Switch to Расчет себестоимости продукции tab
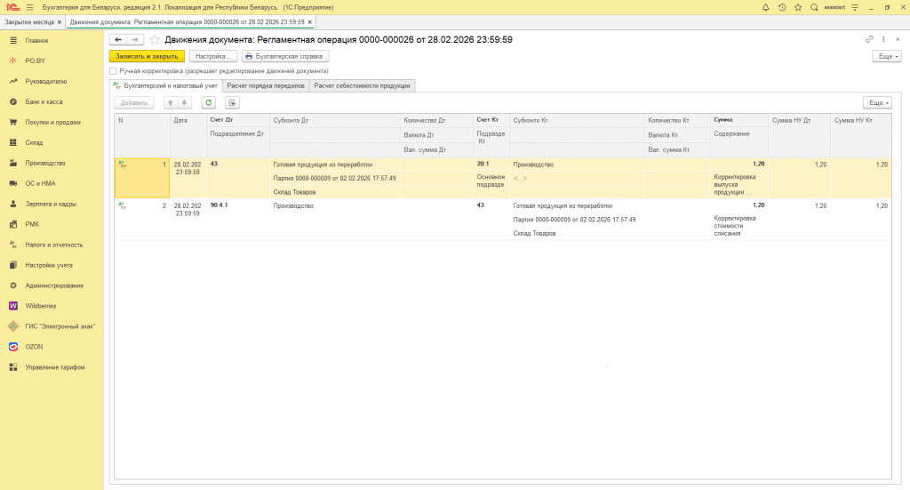910x490 pixels. point(362,86)
